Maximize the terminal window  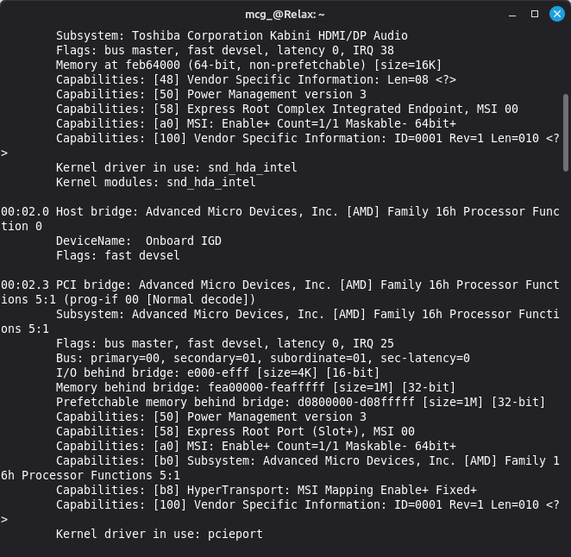point(535,14)
